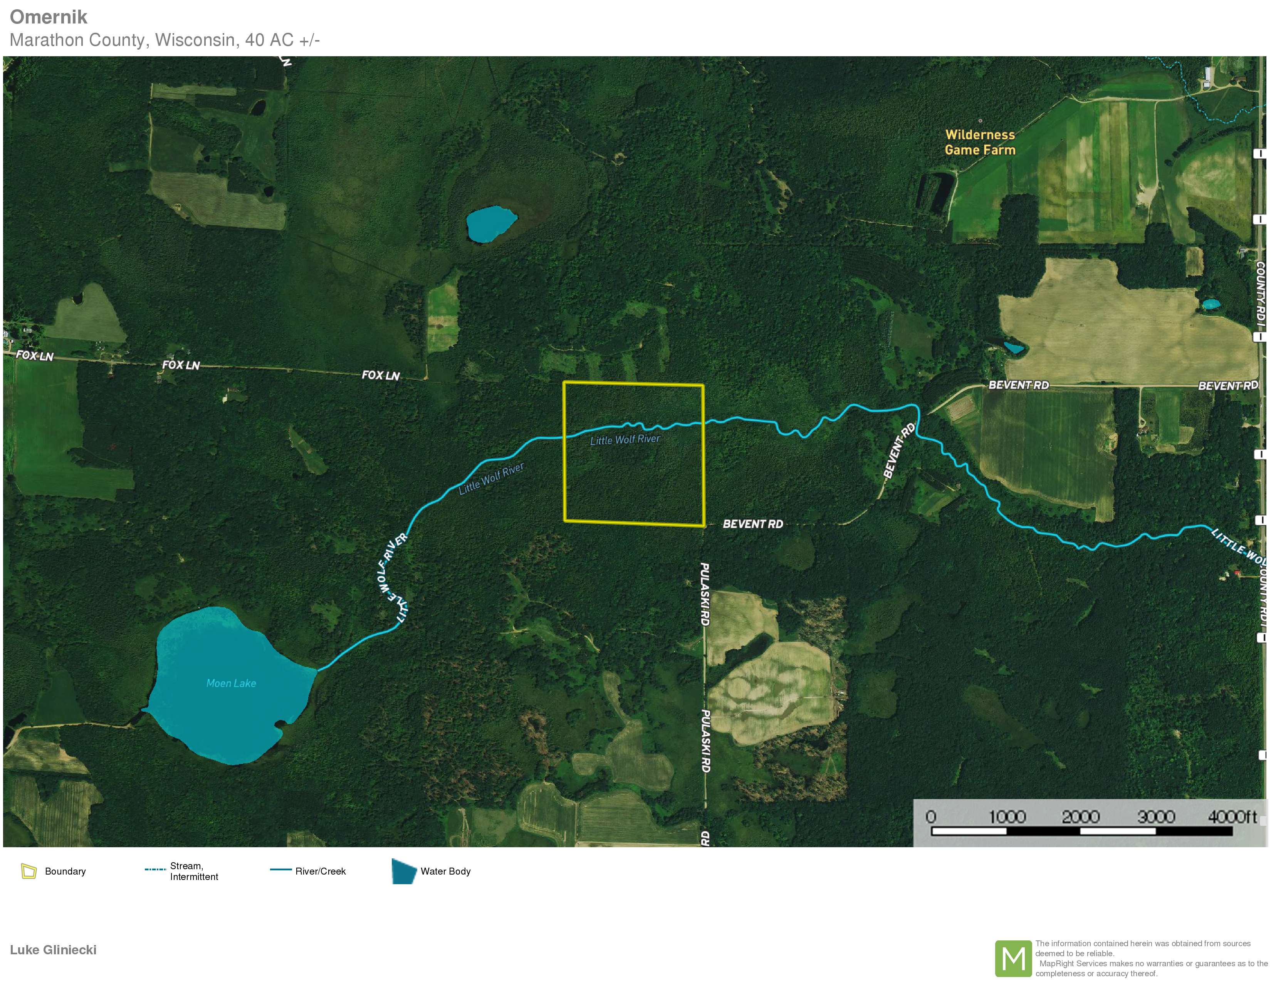Screen dimensions: 1271x982
Task: Click the Omernik title heading
Action: (x=48, y=17)
